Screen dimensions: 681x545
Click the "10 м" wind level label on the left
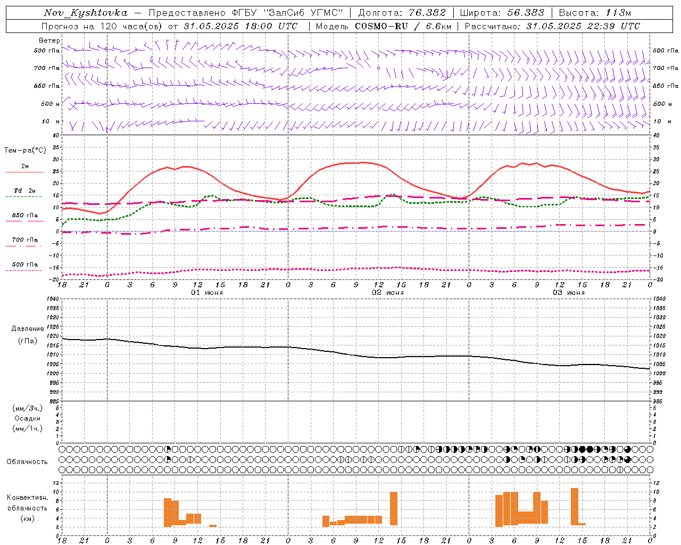pos(51,121)
